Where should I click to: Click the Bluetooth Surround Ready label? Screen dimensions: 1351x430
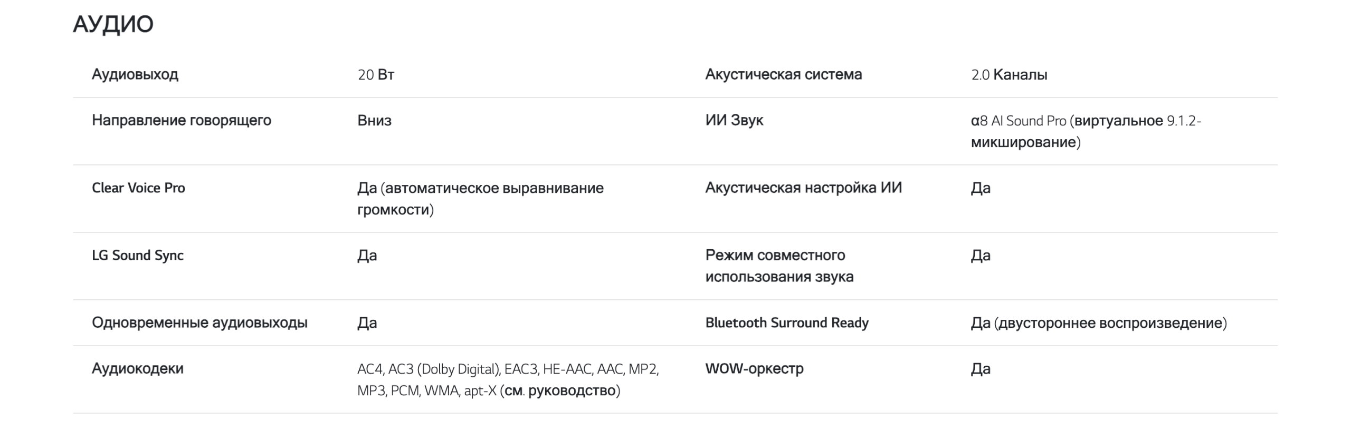click(787, 323)
